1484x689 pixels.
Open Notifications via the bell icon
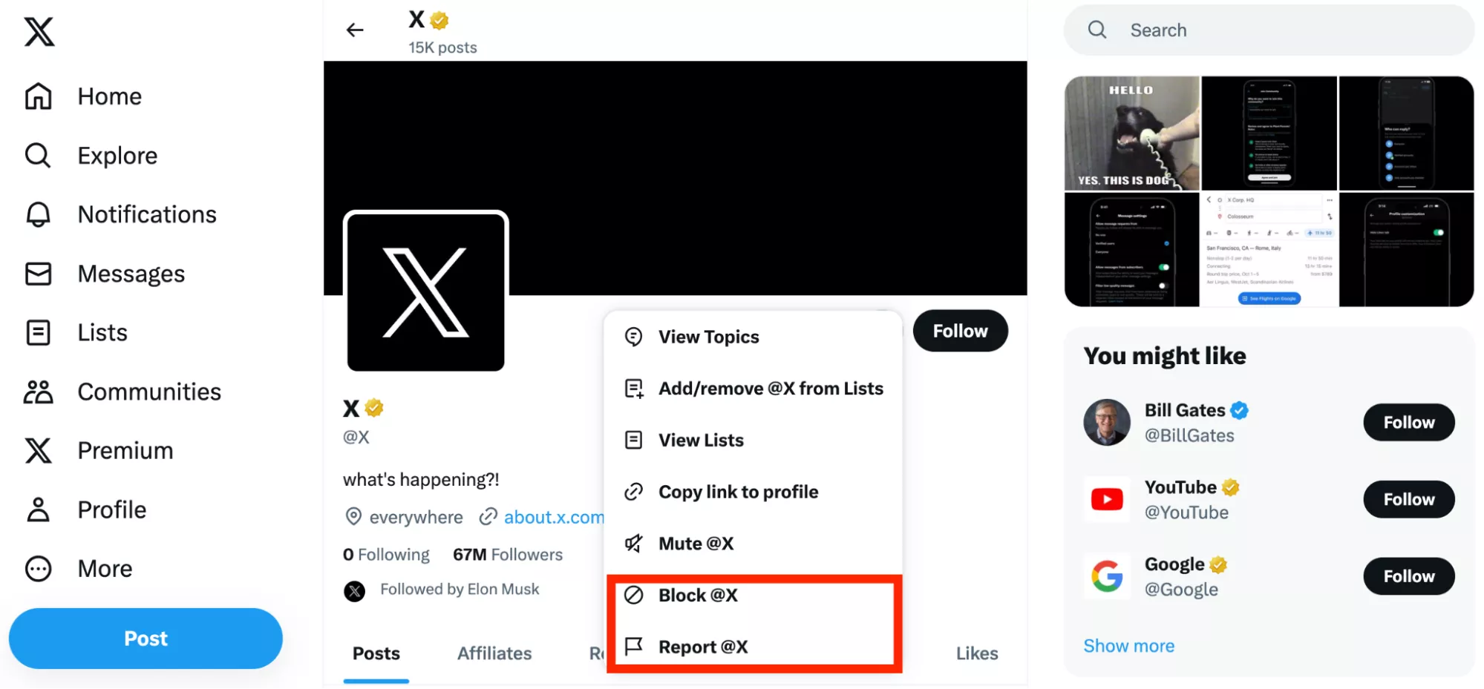[x=38, y=214]
